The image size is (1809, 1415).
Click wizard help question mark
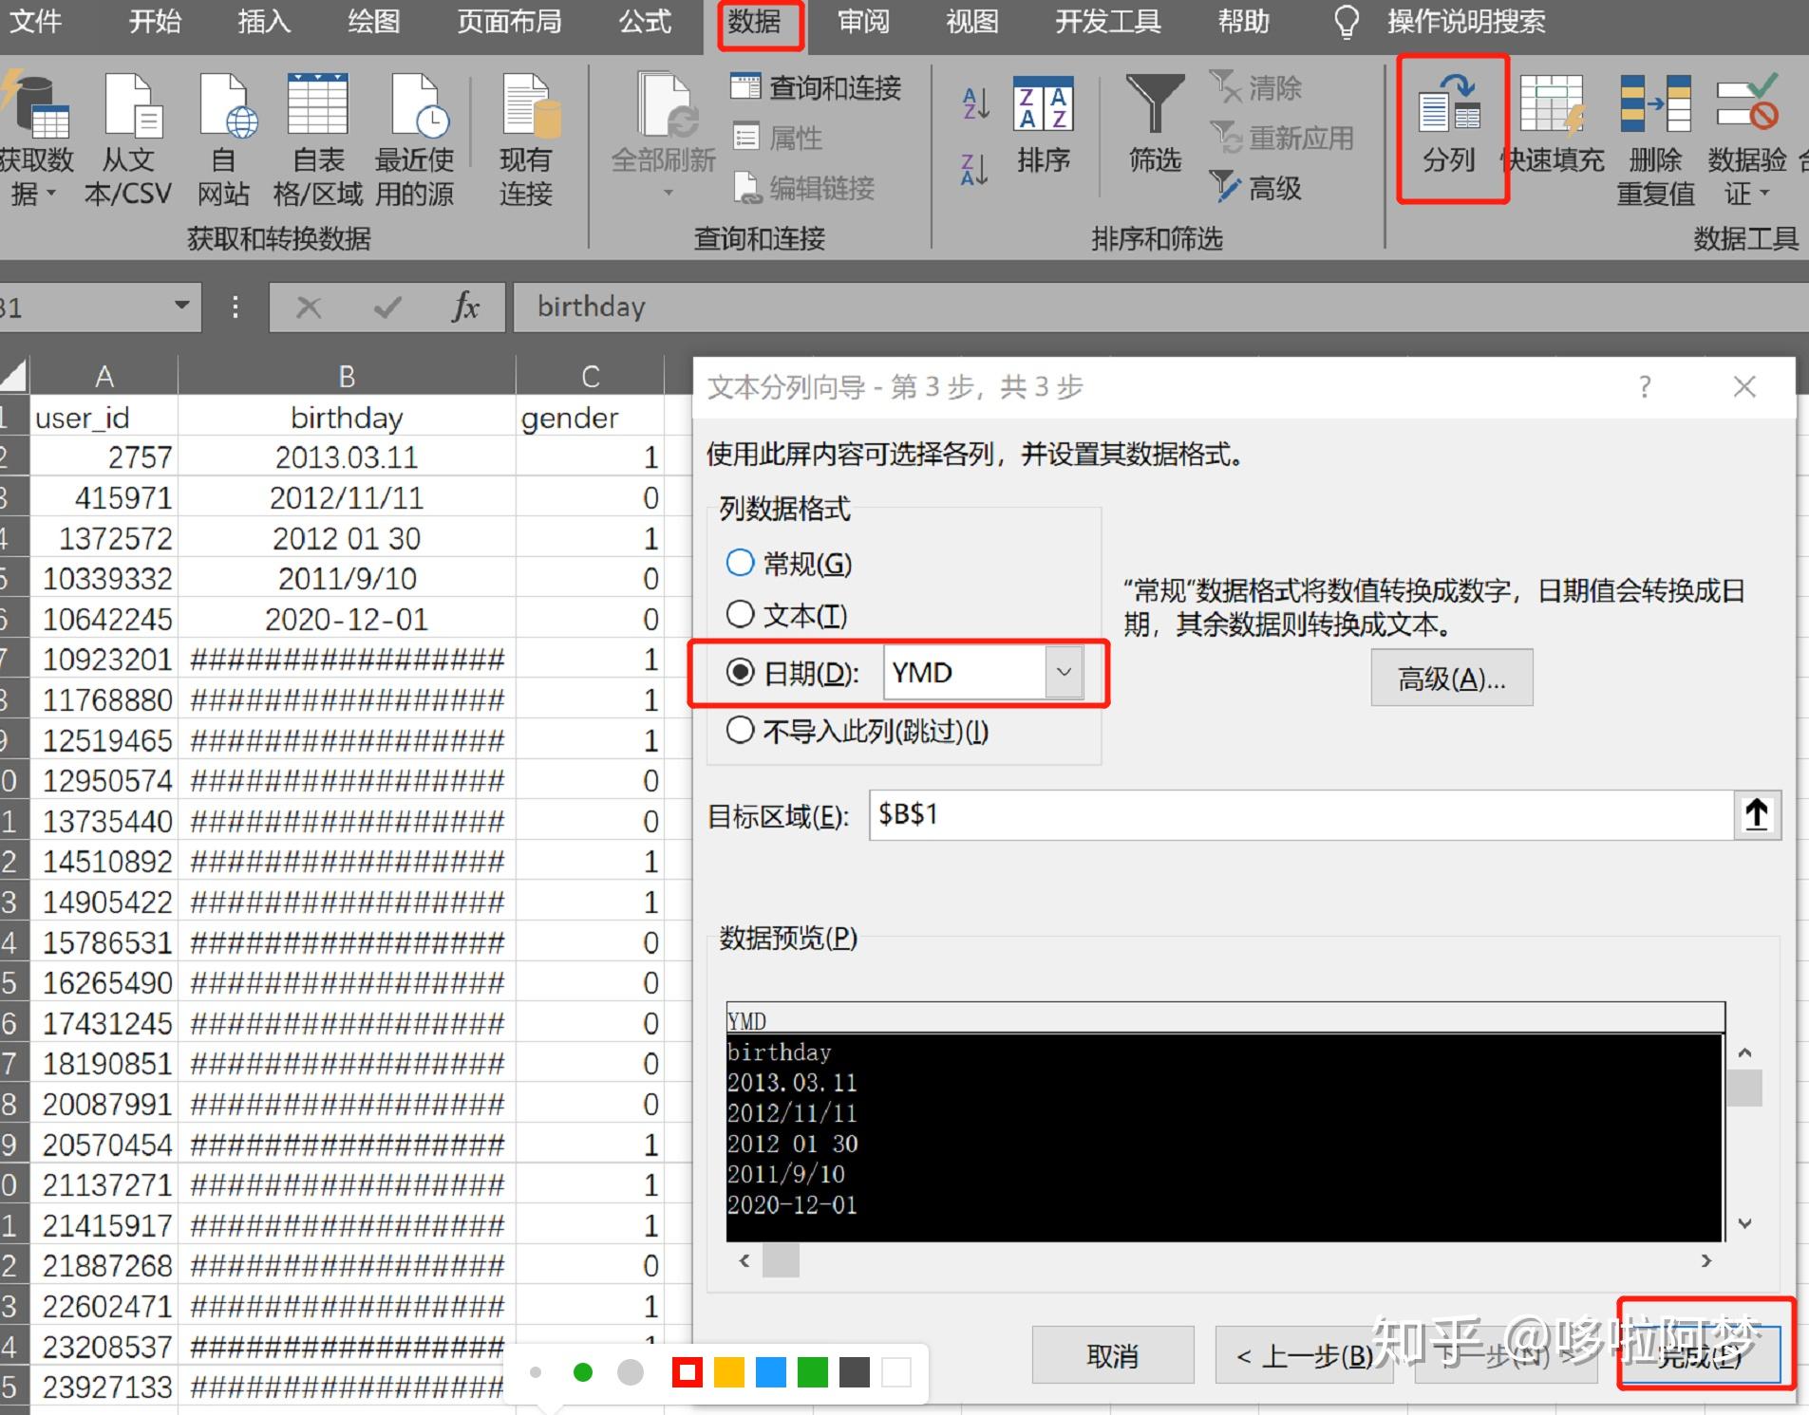click(1645, 386)
